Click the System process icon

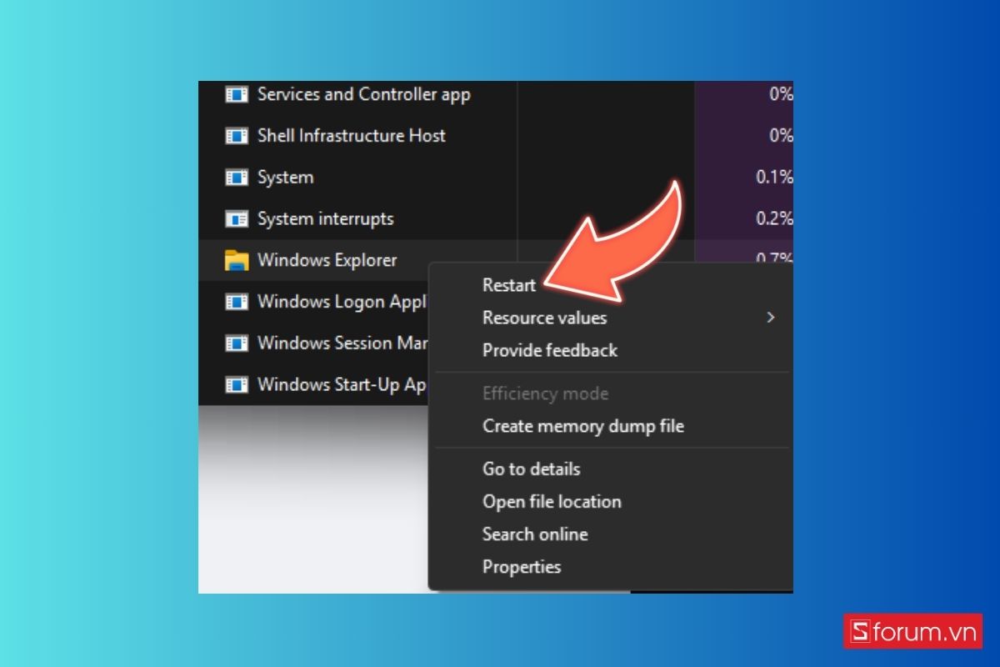click(x=237, y=178)
